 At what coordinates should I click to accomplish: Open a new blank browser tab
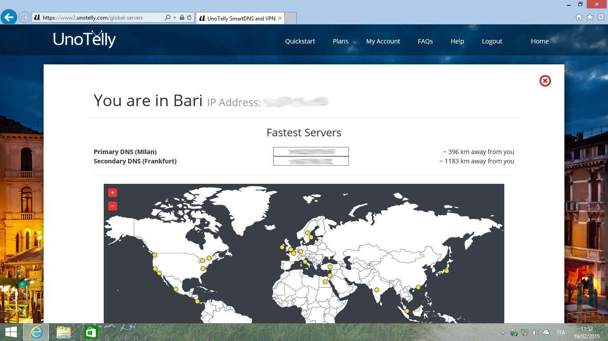[x=290, y=18]
